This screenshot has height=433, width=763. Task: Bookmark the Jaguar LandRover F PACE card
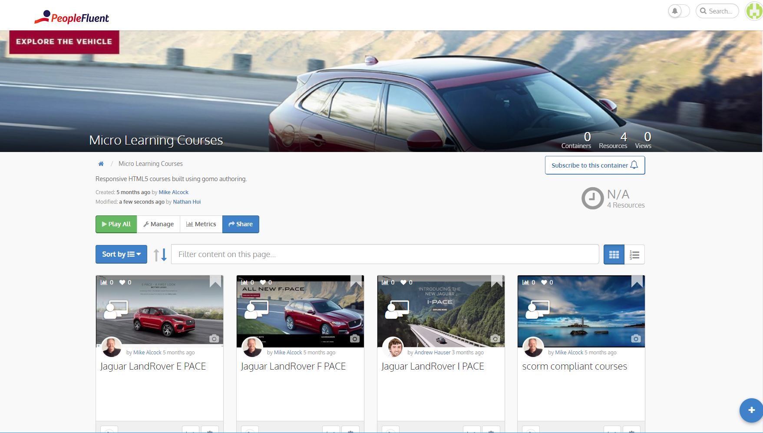pyautogui.click(x=356, y=281)
